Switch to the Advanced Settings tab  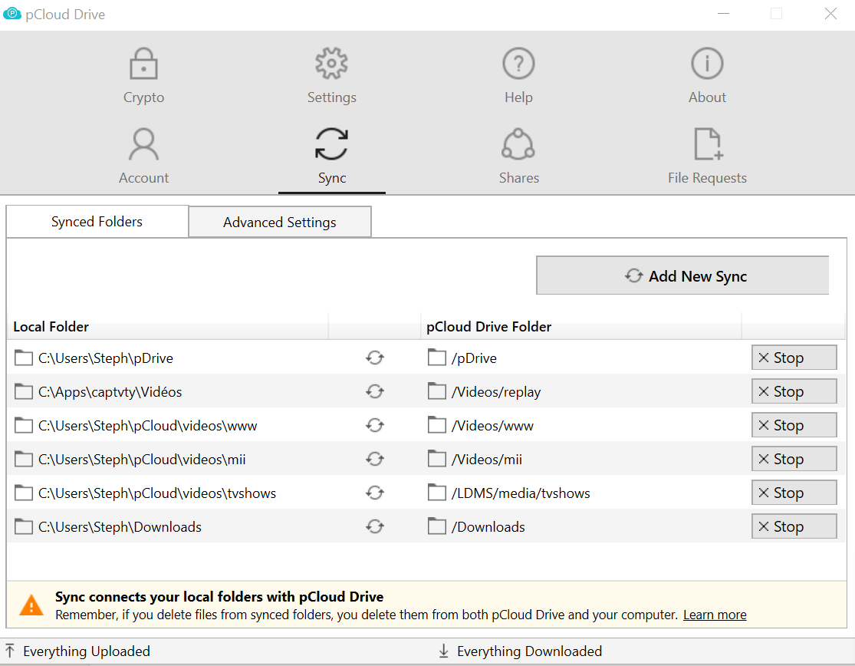point(280,223)
